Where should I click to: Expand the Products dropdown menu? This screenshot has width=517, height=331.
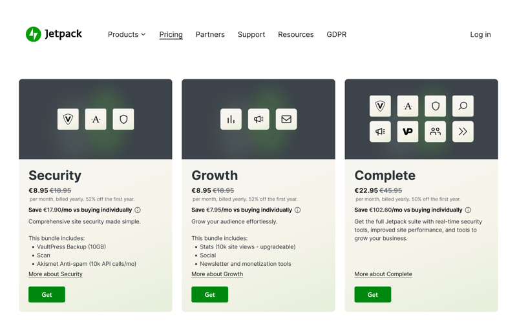point(127,35)
